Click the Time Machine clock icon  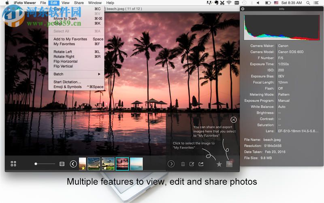[x=244, y=3]
